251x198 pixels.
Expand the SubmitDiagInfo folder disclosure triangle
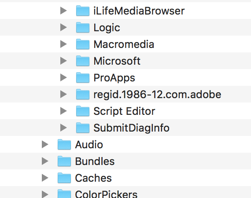click(x=63, y=128)
